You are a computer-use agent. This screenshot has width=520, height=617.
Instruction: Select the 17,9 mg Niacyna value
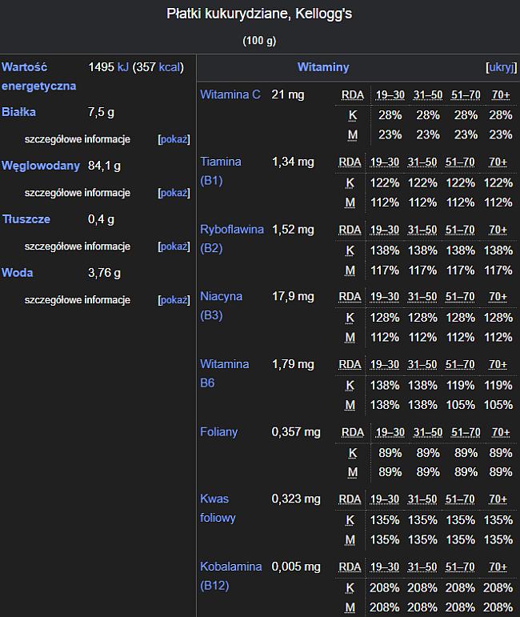coord(293,296)
